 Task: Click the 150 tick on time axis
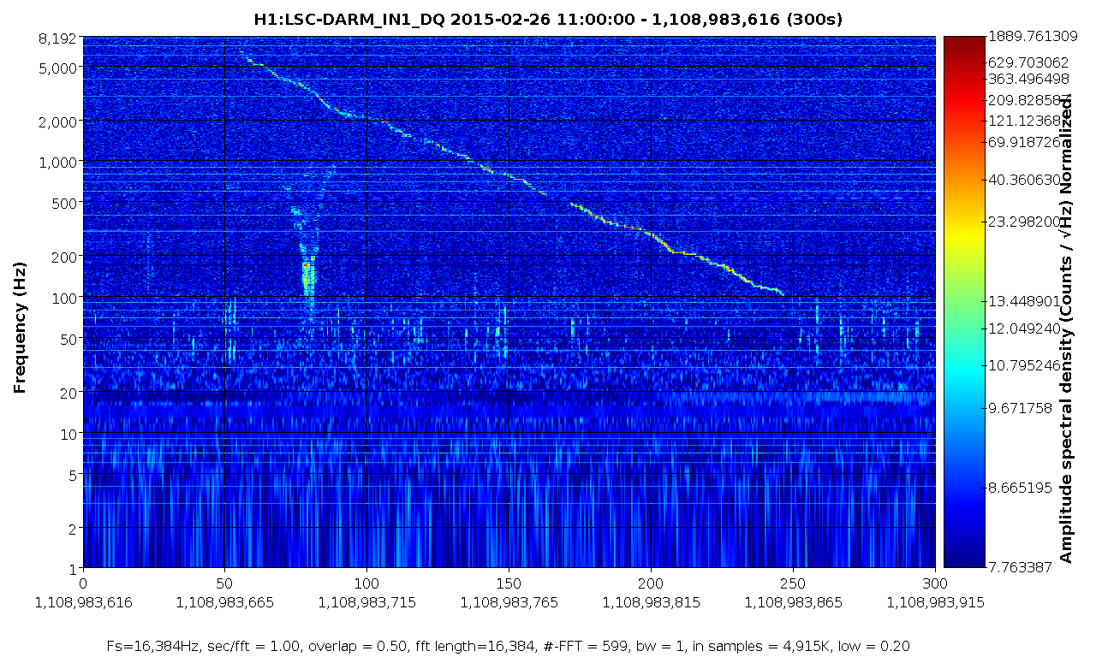[x=509, y=583]
